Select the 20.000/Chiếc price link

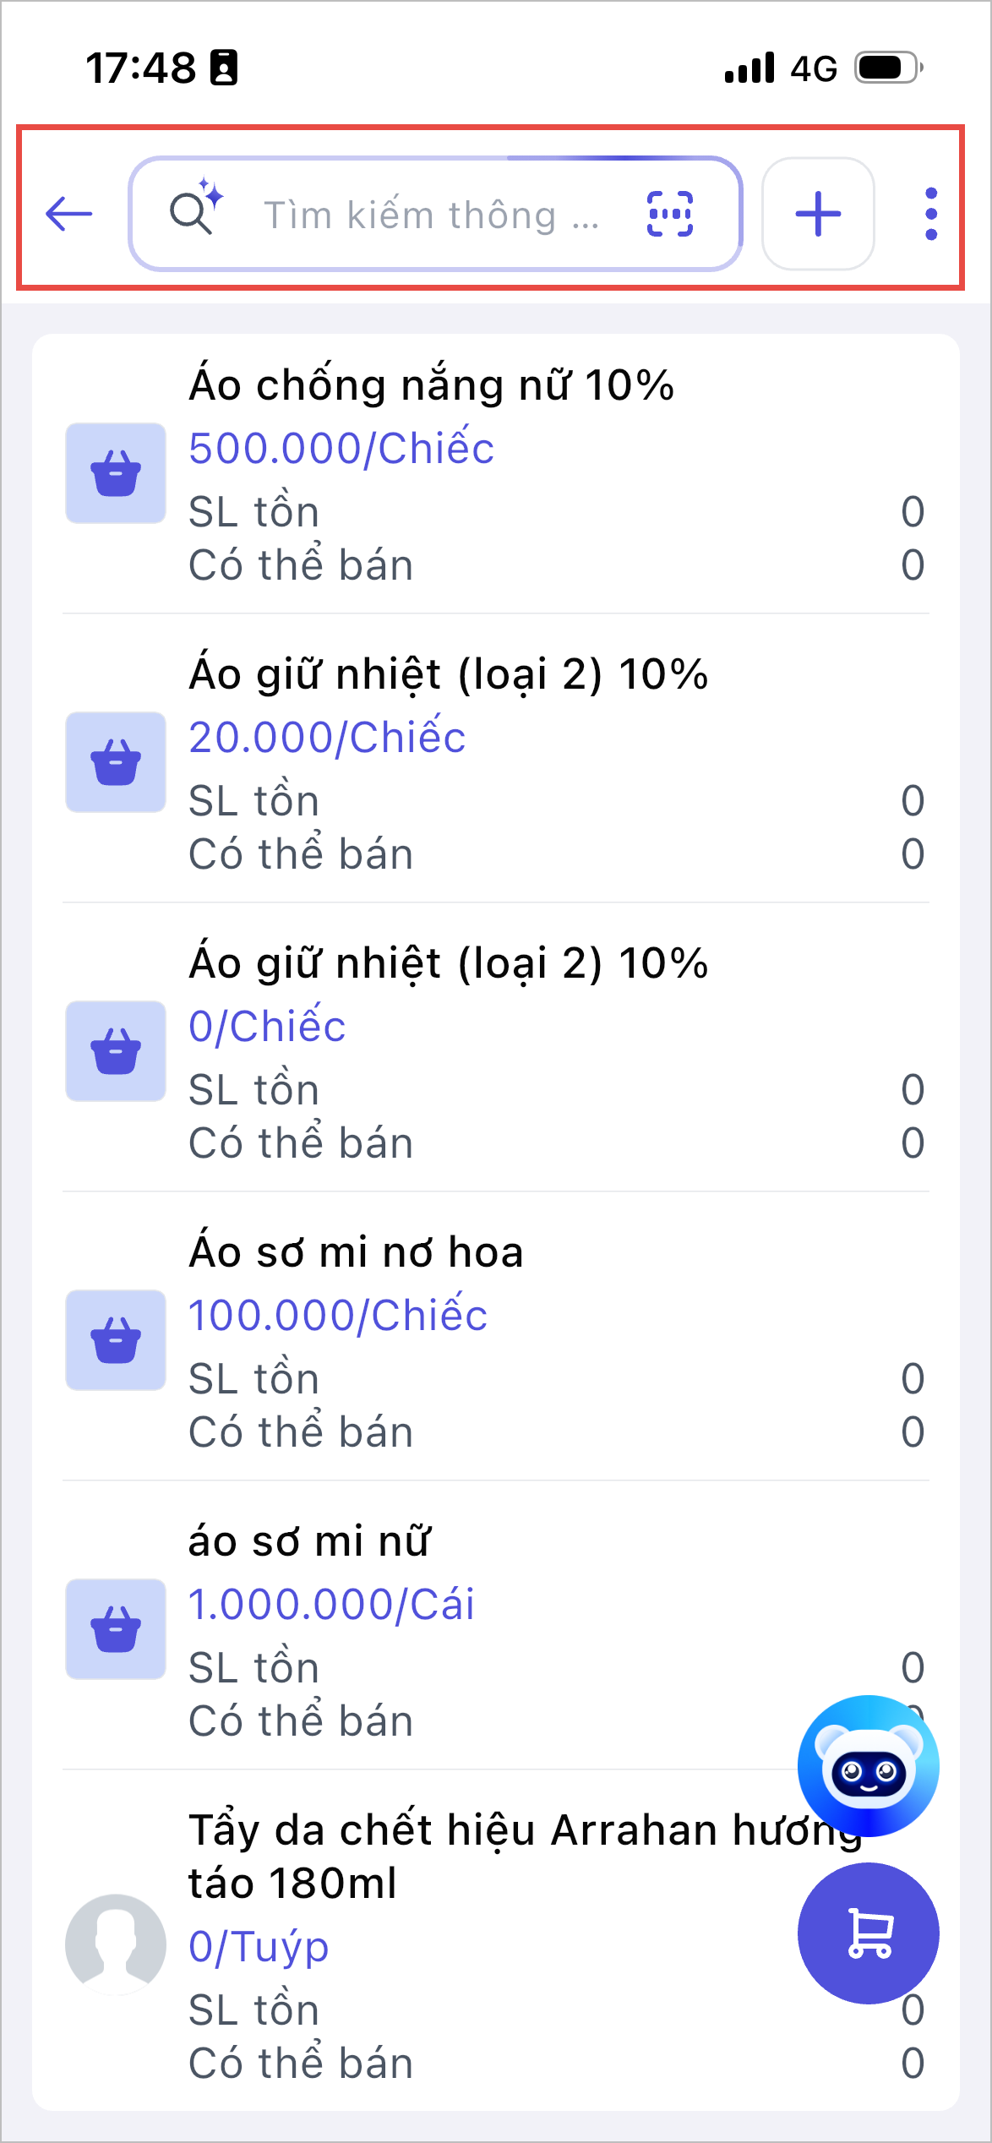pos(327,737)
